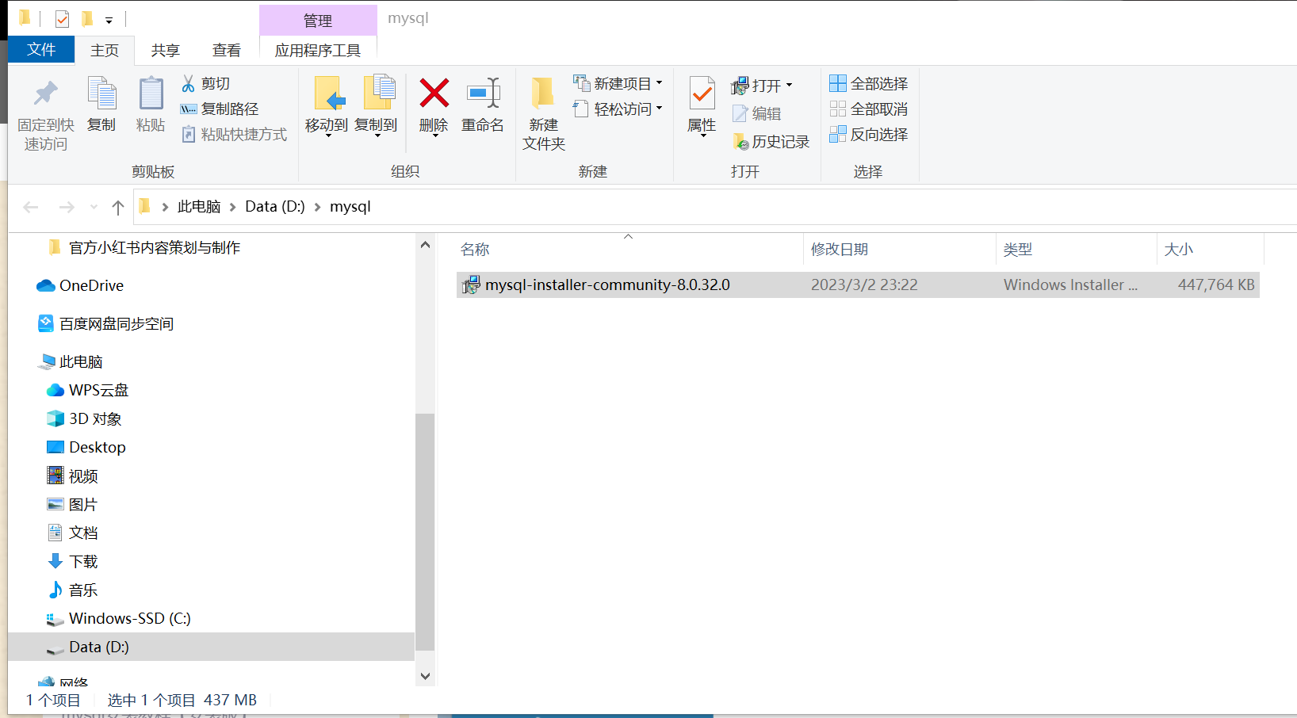Click the Back navigation arrow
The height and width of the screenshot is (718, 1297).
[31, 207]
